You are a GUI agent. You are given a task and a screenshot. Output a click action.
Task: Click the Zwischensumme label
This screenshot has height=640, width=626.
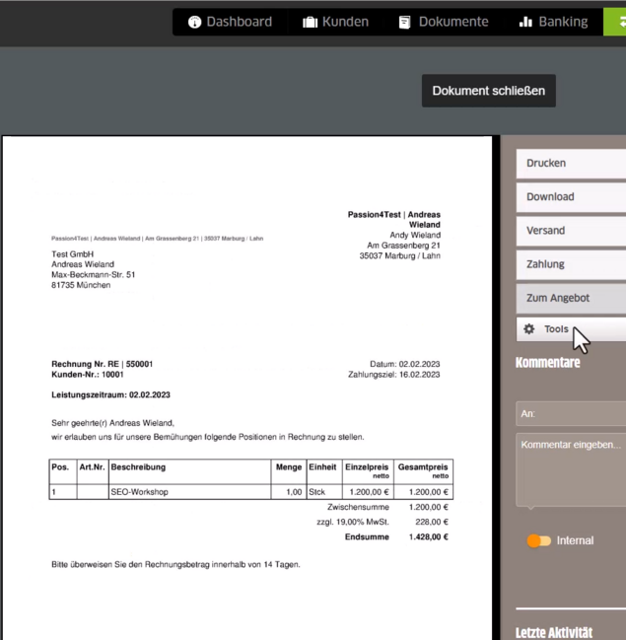pyautogui.click(x=358, y=507)
